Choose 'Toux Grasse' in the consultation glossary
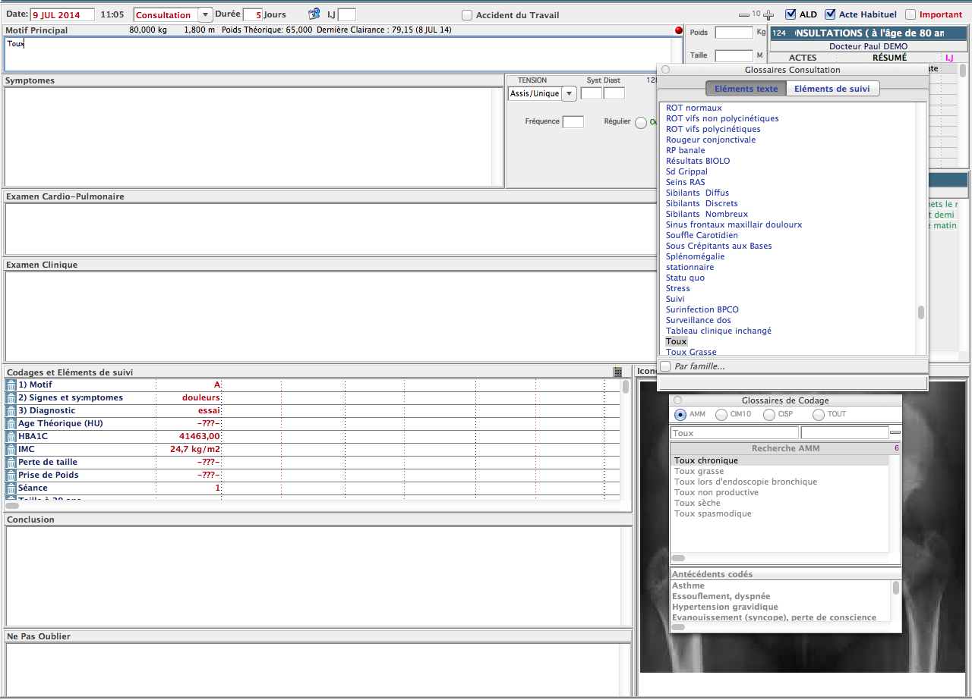The height and width of the screenshot is (700, 972). 691,352
